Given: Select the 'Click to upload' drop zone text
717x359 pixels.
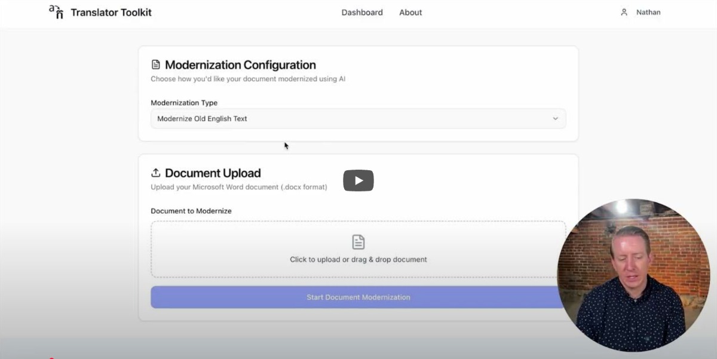Looking at the screenshot, I should pyautogui.click(x=358, y=260).
